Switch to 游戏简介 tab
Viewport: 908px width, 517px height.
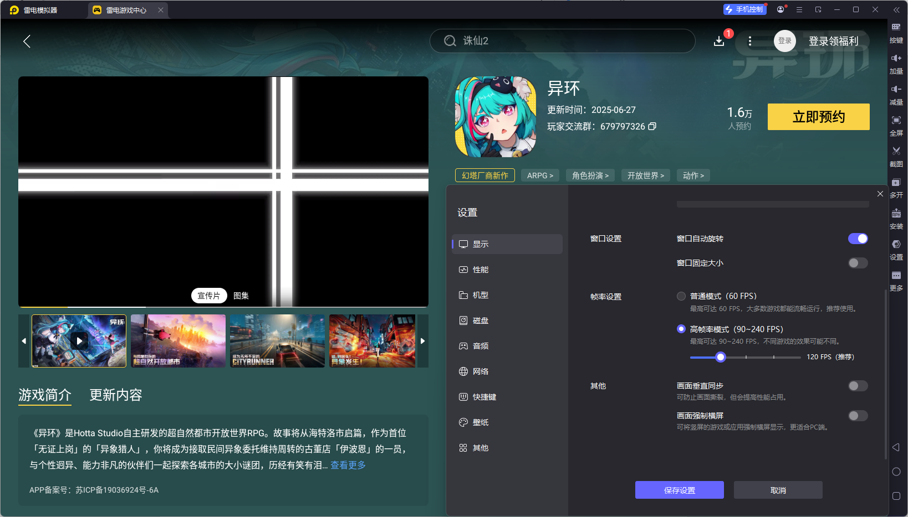(45, 395)
